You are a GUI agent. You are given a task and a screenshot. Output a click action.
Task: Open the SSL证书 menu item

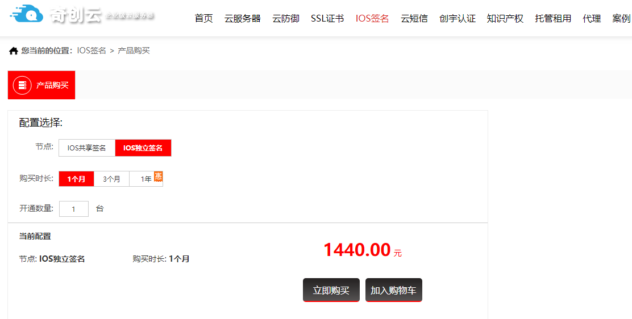click(x=327, y=18)
